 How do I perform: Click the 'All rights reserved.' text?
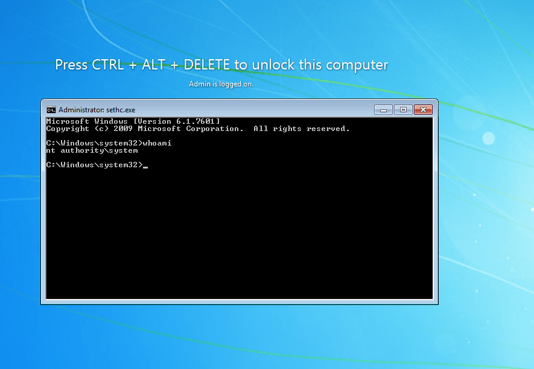click(302, 129)
